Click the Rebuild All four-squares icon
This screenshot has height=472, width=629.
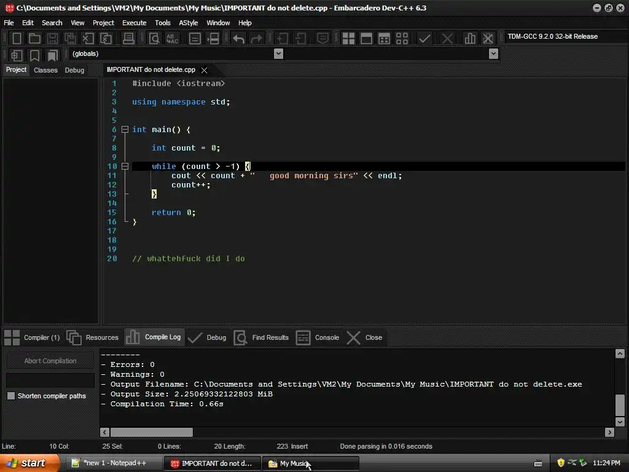(x=402, y=39)
